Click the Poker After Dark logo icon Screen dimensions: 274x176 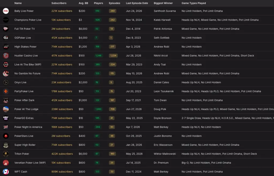coord(6,100)
